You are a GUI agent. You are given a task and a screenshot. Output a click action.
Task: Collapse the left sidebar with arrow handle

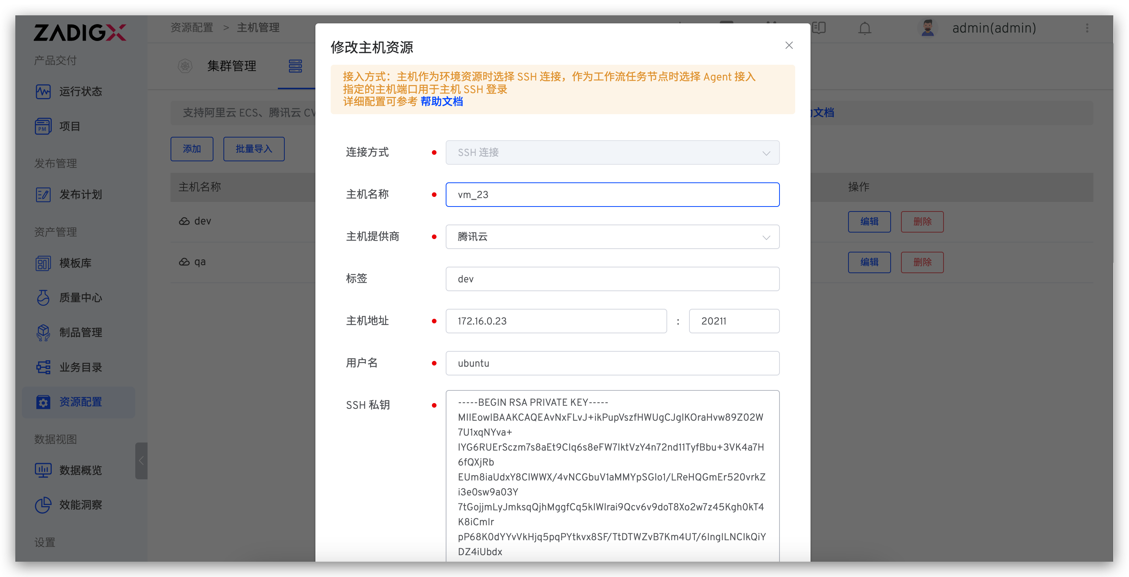click(141, 461)
